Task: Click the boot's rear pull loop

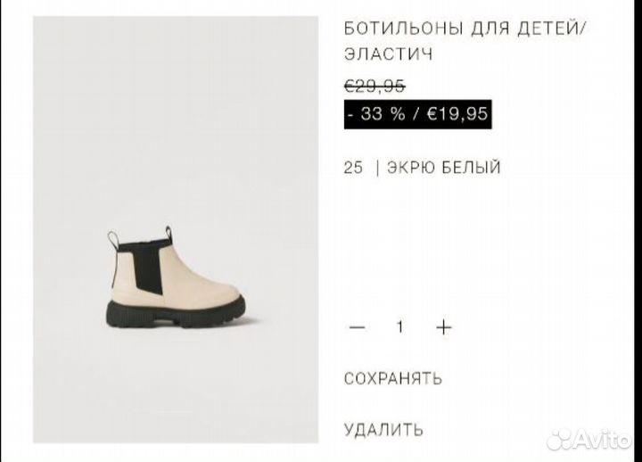Action: (x=113, y=239)
